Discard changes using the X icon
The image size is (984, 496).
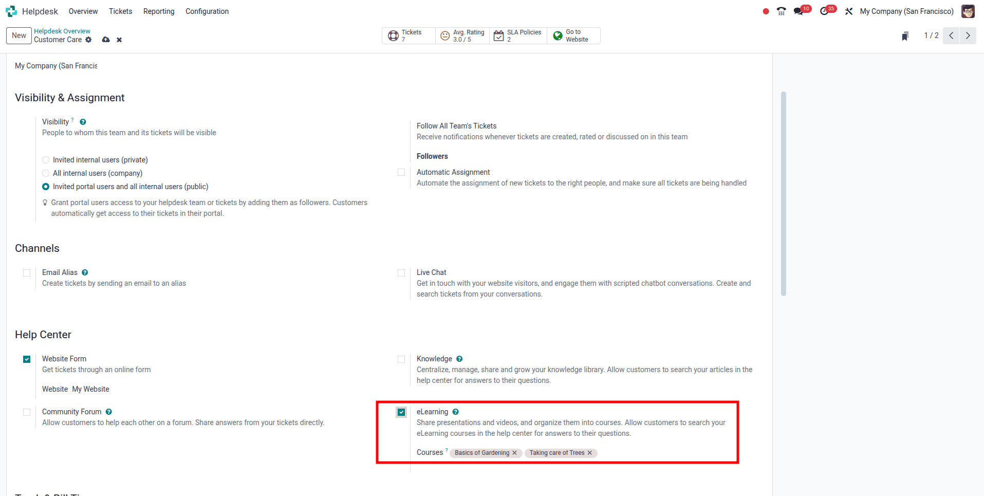tap(119, 40)
